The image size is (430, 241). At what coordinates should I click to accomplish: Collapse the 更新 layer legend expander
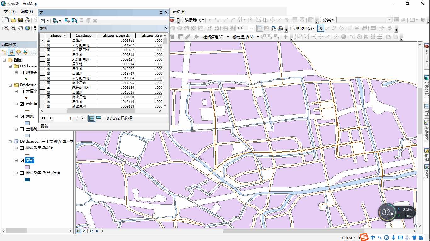(x=16, y=160)
